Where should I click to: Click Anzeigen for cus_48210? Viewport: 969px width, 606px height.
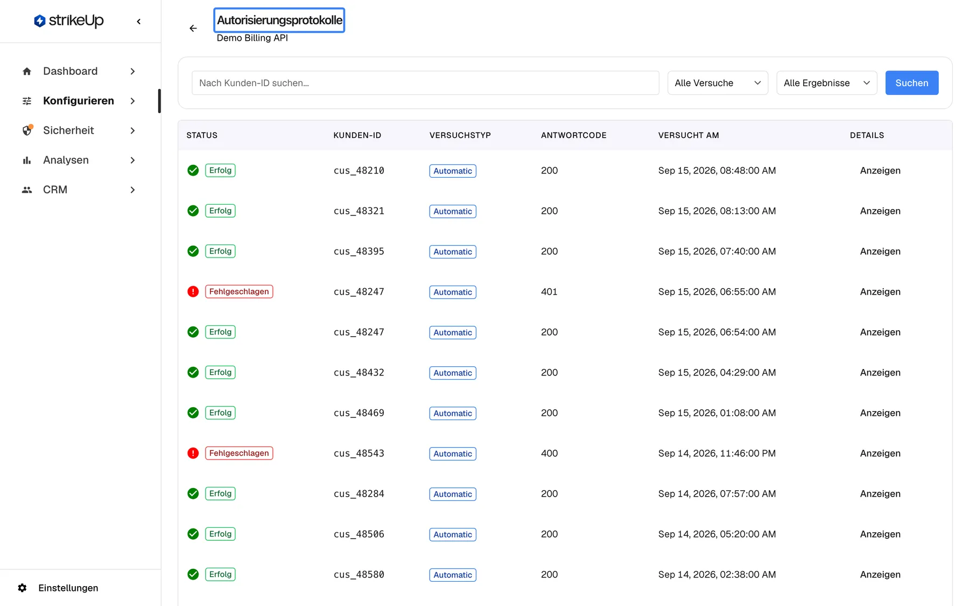(x=880, y=170)
